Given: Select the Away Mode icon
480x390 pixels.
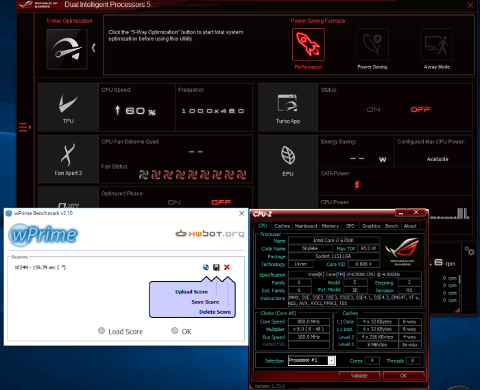Looking at the screenshot, I should pyautogui.click(x=437, y=45).
